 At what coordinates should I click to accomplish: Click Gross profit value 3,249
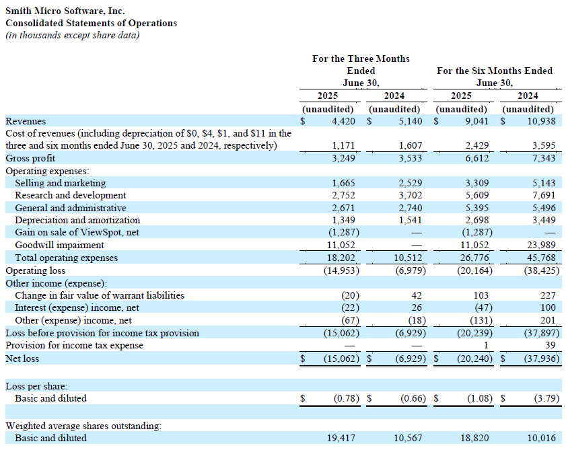click(x=343, y=158)
